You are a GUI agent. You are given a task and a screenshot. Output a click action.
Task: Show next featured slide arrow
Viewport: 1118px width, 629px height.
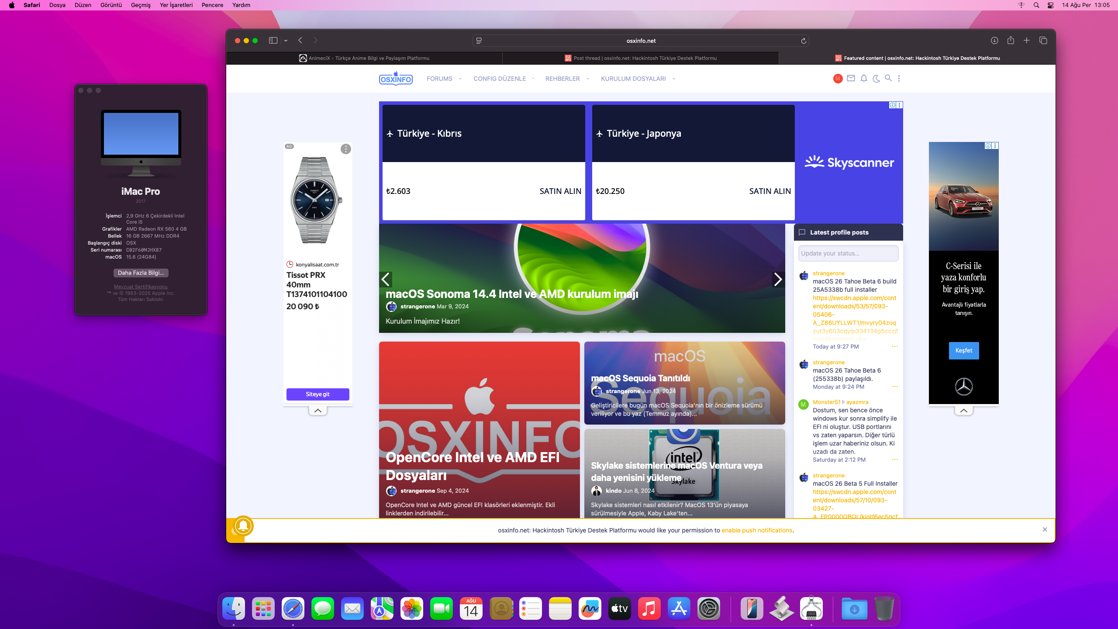click(x=778, y=280)
